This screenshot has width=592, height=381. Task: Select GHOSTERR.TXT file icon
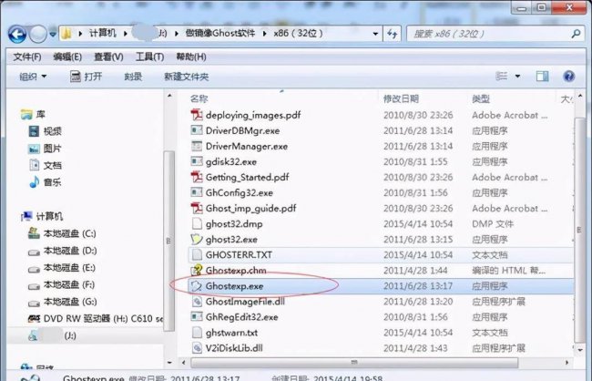pyautogui.click(x=197, y=254)
